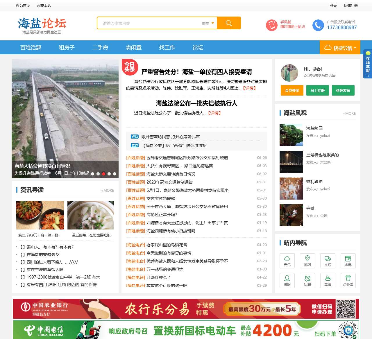Viewport: 372px width, 339px height.
Task: Click the search content input field
Action: pos(150,23)
